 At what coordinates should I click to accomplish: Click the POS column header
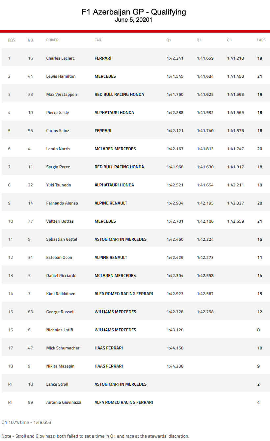point(12,40)
